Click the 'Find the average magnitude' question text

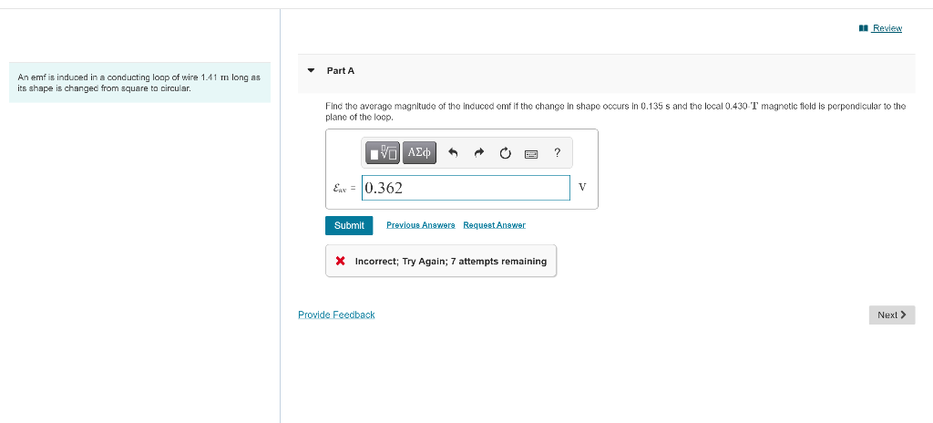pos(615,111)
